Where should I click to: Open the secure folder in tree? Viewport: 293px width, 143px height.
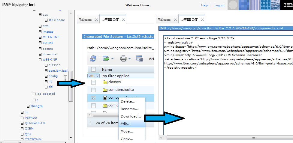click(48, 49)
